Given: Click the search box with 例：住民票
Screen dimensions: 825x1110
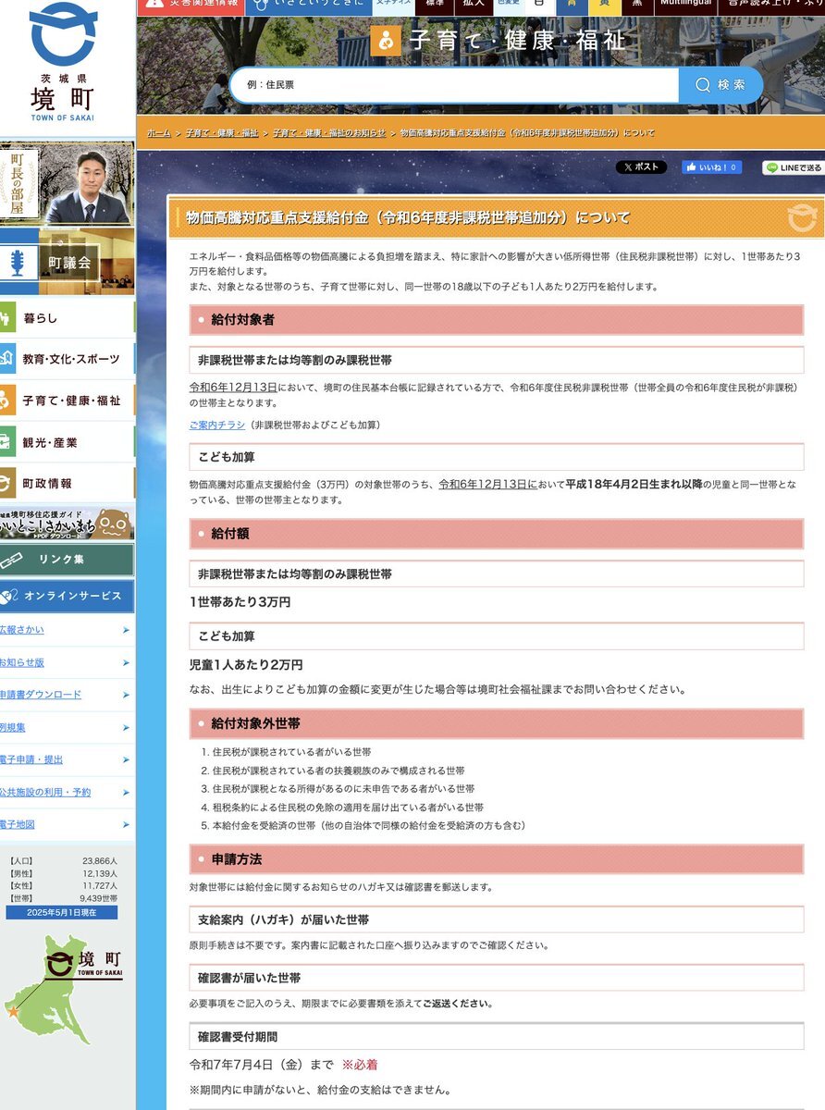Looking at the screenshot, I should coord(454,85).
